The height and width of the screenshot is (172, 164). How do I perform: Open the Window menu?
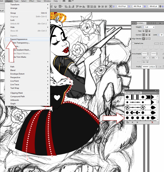click(47, 1)
